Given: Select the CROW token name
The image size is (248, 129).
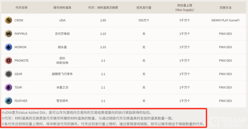Looking at the screenshot, I should pos(19,20).
